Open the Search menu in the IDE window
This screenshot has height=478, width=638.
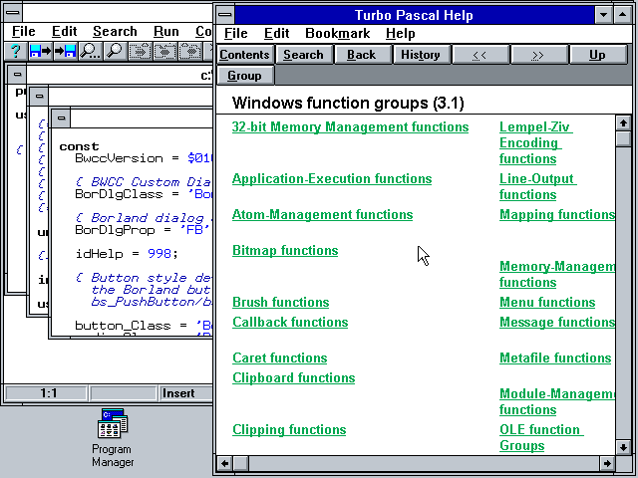click(x=115, y=31)
